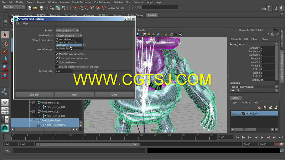Toggle Snap to grids magnet icon

coord(75,8)
